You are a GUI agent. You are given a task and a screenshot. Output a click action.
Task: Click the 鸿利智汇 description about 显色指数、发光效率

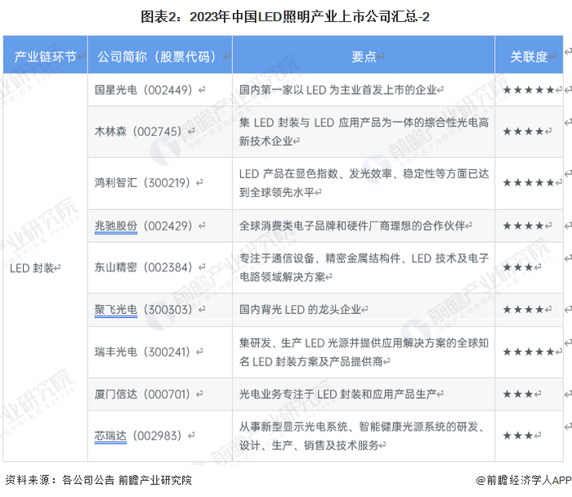364,183
